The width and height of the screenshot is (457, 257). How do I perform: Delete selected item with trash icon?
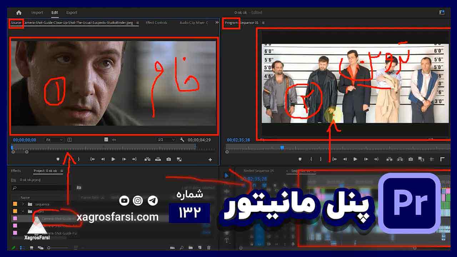(x=209, y=248)
